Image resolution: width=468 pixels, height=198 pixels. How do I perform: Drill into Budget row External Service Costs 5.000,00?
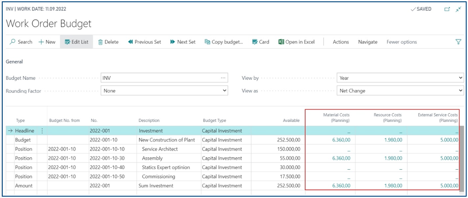[449, 140]
